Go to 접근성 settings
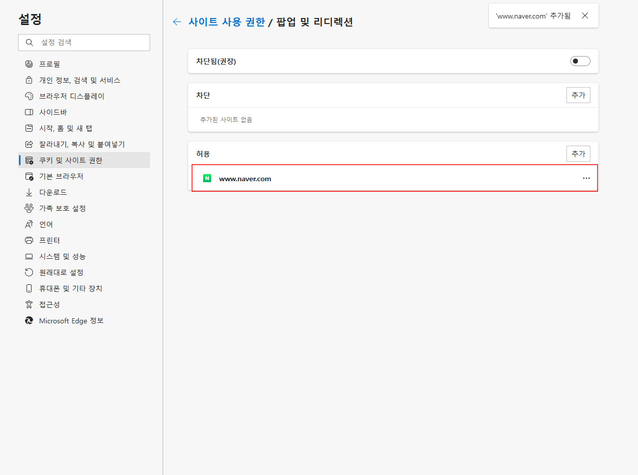The image size is (638, 475). [x=84, y=304]
